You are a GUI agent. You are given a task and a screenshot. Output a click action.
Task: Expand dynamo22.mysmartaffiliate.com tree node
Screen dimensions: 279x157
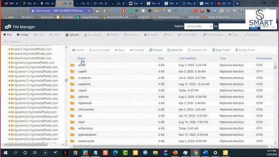(9, 126)
